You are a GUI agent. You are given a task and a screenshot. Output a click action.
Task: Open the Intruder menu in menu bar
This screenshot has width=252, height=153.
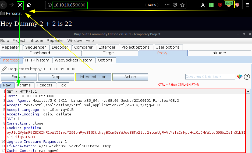[36, 41]
